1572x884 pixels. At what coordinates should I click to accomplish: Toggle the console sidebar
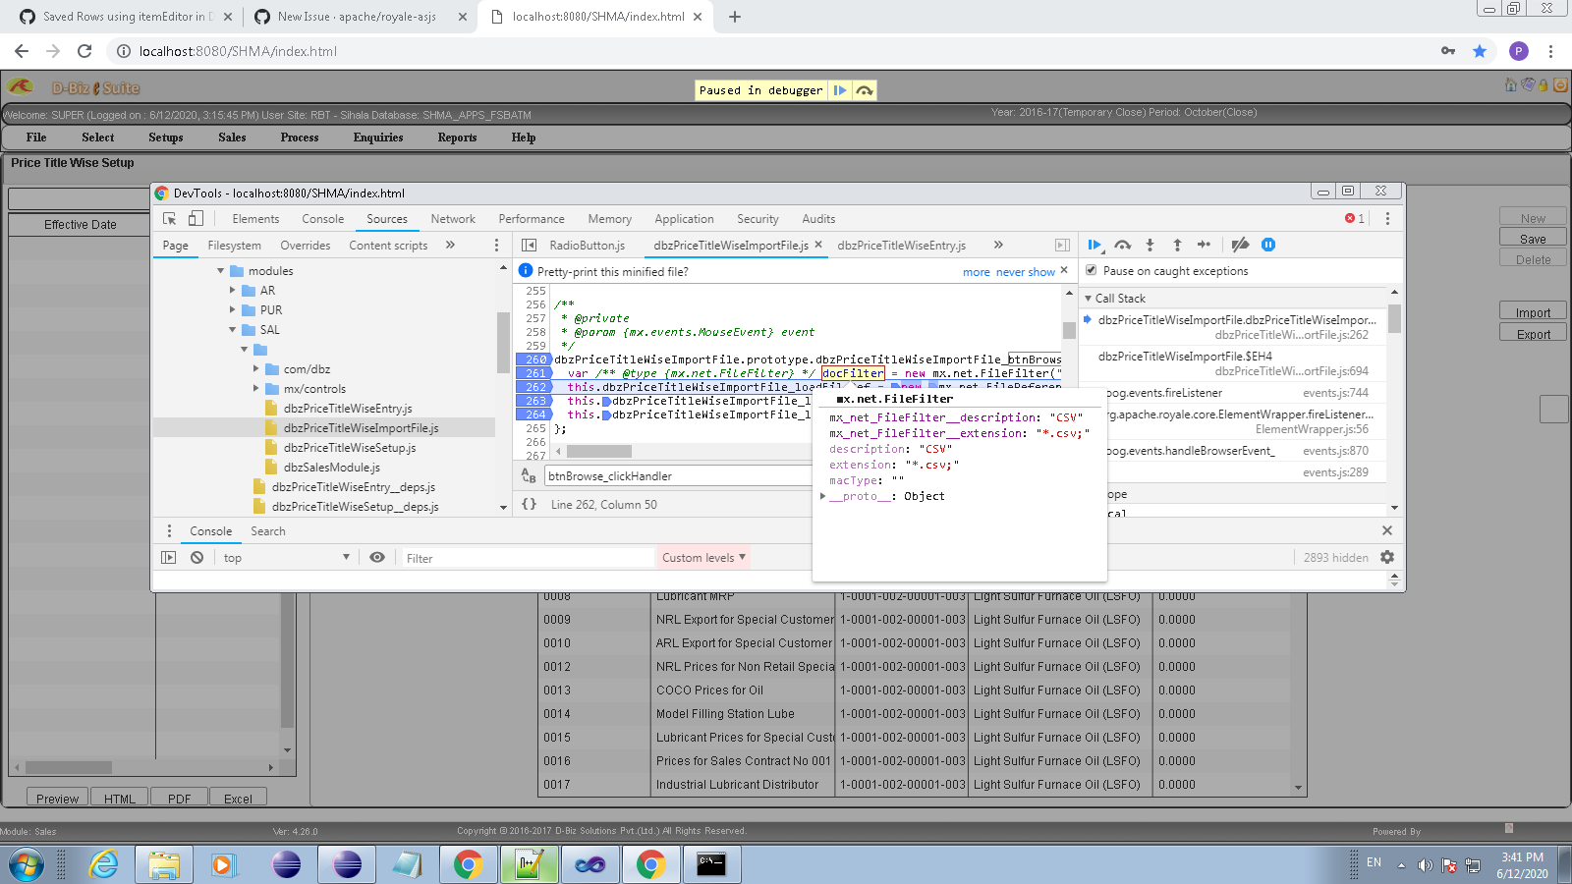[x=169, y=558]
